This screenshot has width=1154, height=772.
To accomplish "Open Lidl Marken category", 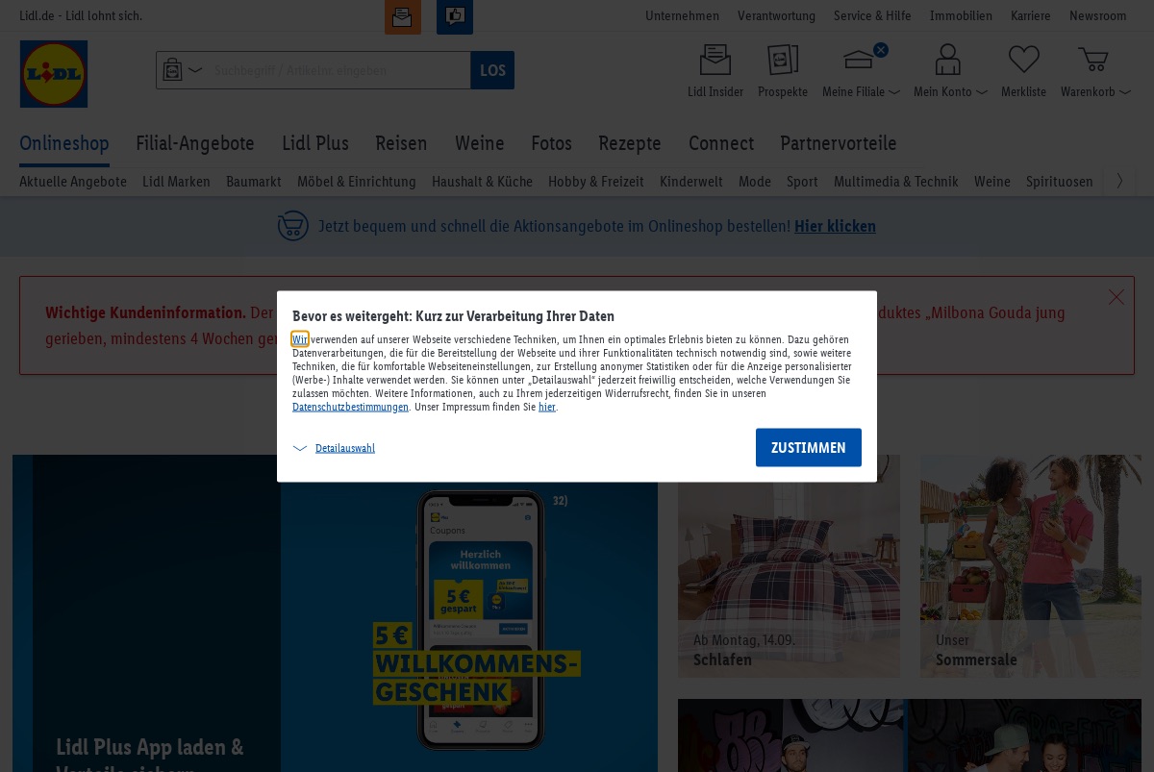I will pos(176,181).
